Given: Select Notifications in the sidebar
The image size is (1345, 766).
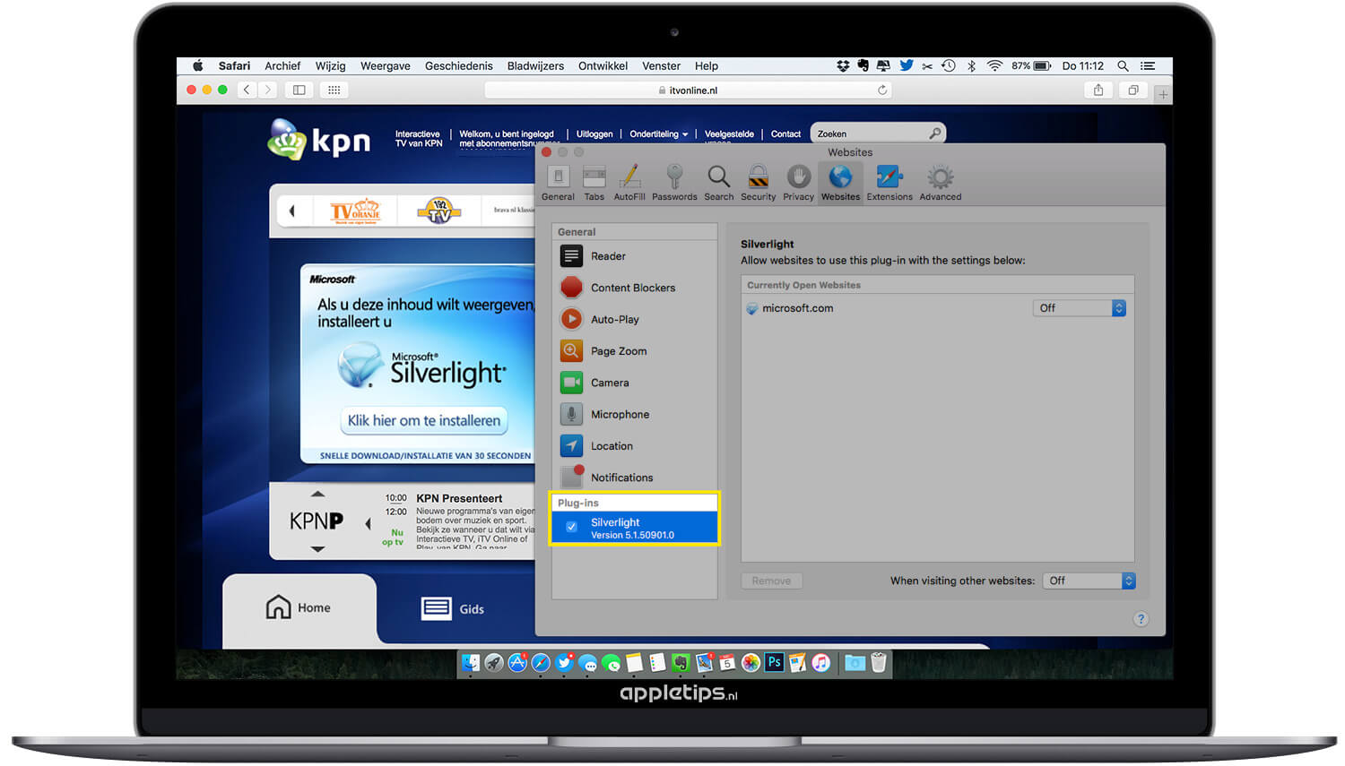Looking at the screenshot, I should click(635, 478).
